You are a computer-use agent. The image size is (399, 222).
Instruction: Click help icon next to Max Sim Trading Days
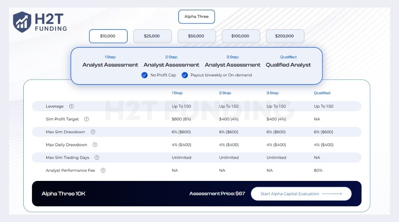pos(97,158)
